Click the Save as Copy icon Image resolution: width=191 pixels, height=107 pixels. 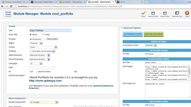click(x=177, y=13)
